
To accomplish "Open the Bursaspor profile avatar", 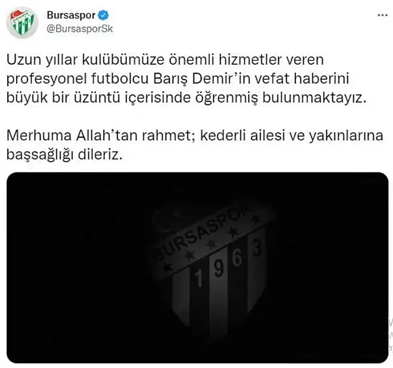I will pos(22,23).
